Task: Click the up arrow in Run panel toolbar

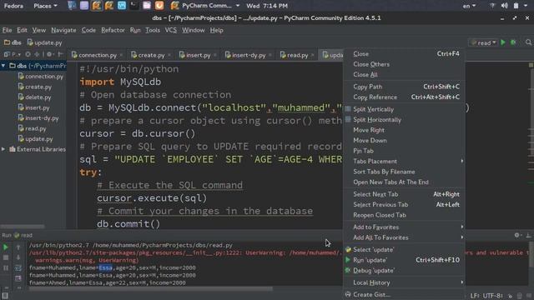Action: point(18,247)
